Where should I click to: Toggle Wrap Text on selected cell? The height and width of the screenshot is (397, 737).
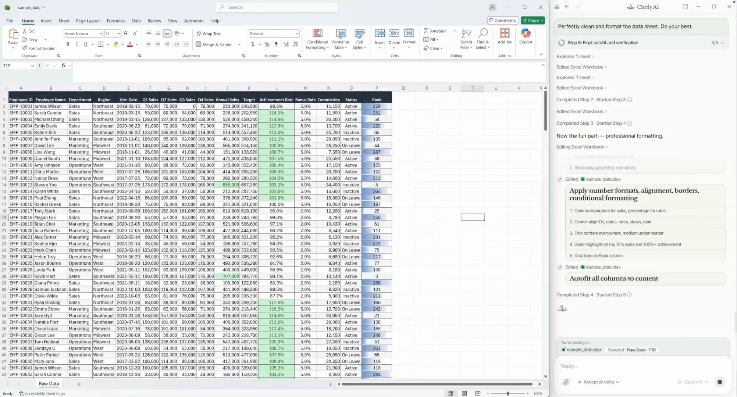point(209,33)
